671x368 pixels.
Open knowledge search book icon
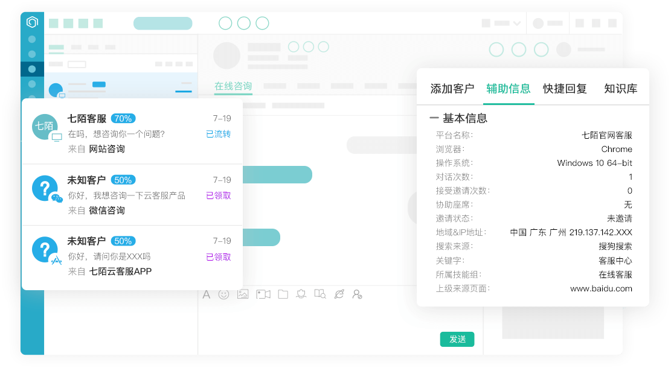(320, 294)
